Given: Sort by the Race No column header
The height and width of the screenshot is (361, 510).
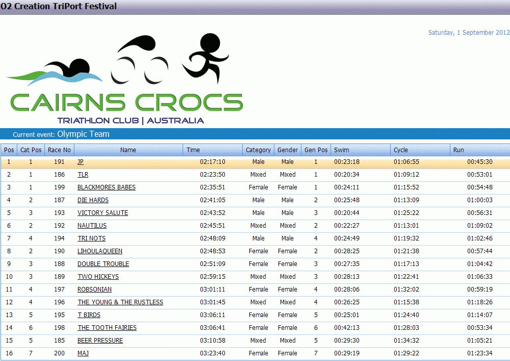Looking at the screenshot, I should click(59, 150).
